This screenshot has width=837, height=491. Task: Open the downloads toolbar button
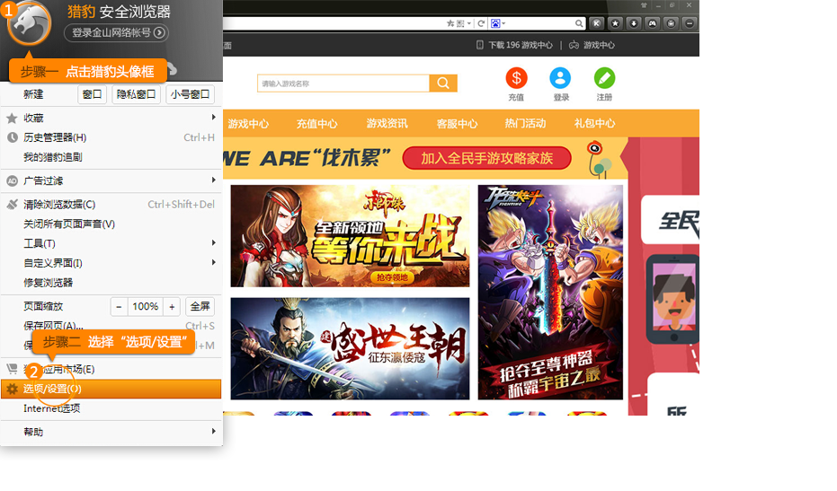pos(634,23)
